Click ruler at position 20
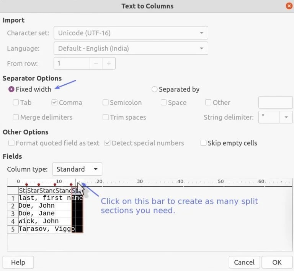Image resolution: width=294 pixels, height=271 pixels. 100,182
